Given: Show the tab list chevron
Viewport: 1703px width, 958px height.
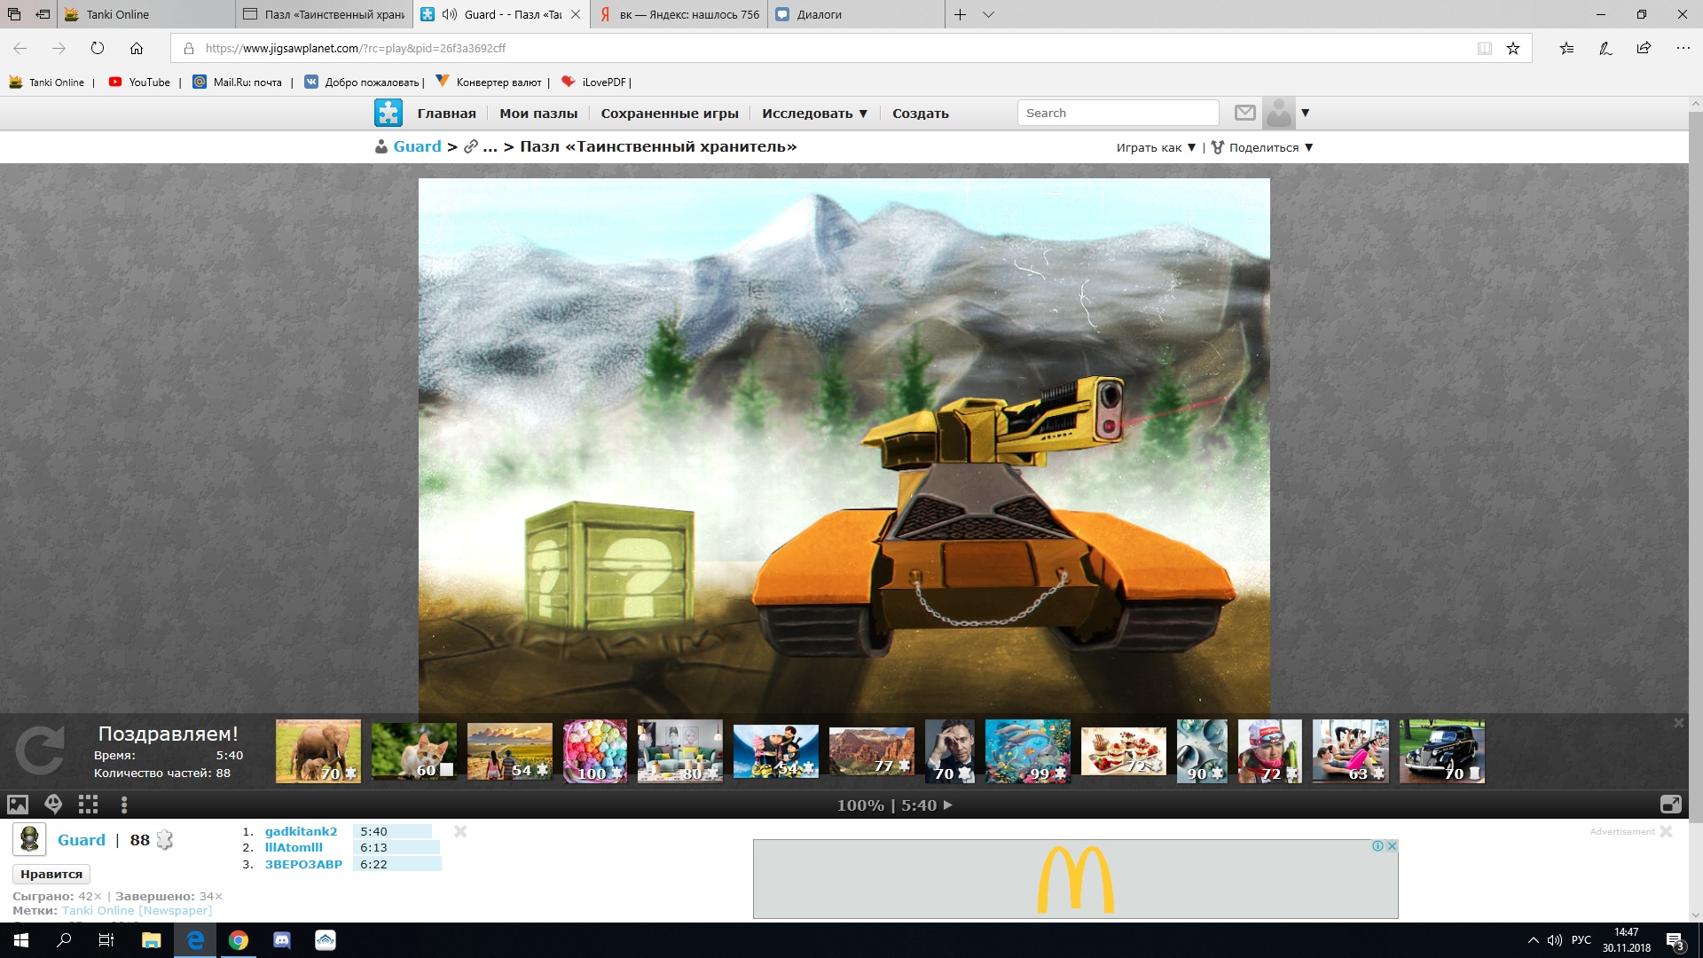Looking at the screenshot, I should tap(988, 14).
